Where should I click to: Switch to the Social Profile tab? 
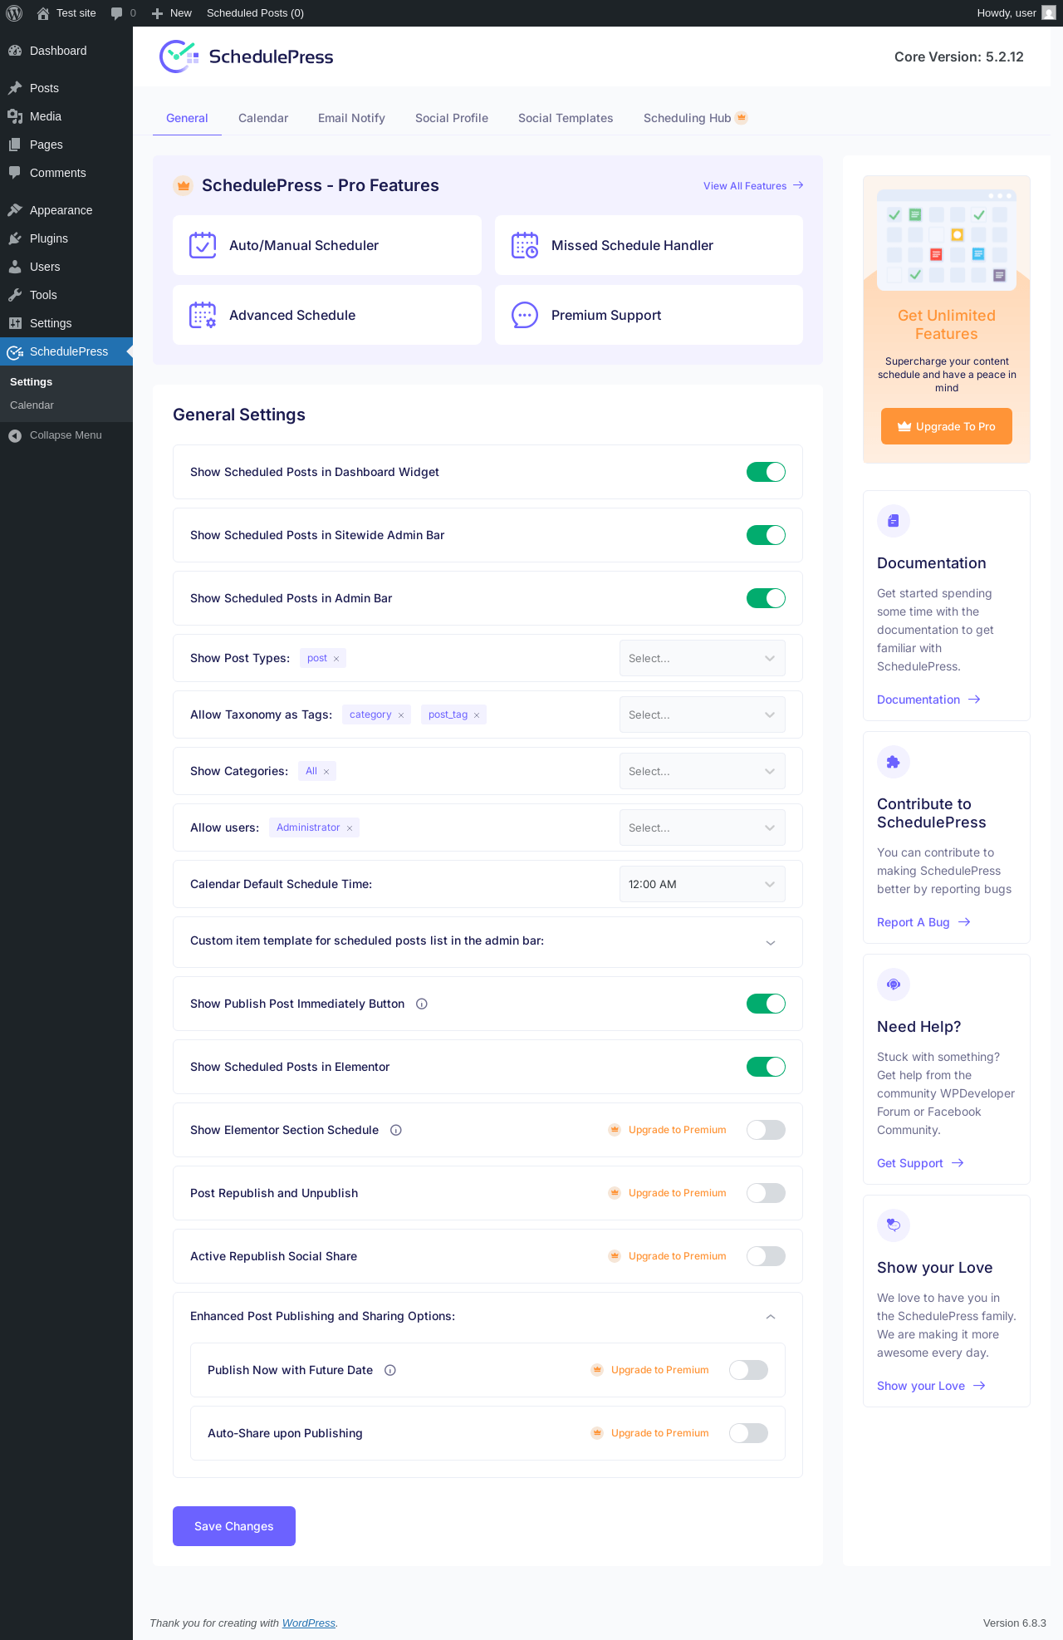pos(452,118)
